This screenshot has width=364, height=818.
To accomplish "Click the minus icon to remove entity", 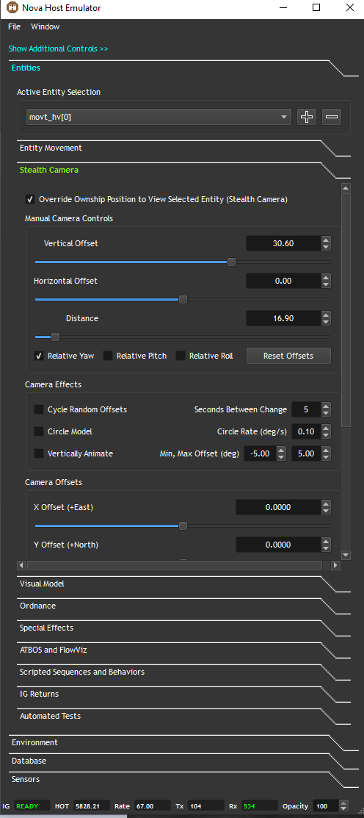I will 331,117.
